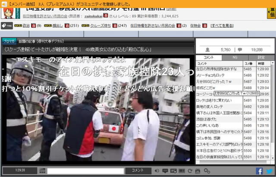Viewport: 276px width, 177px height.
Task: Click the broadcaster avatar thumbnail
Action: tap(7, 12)
